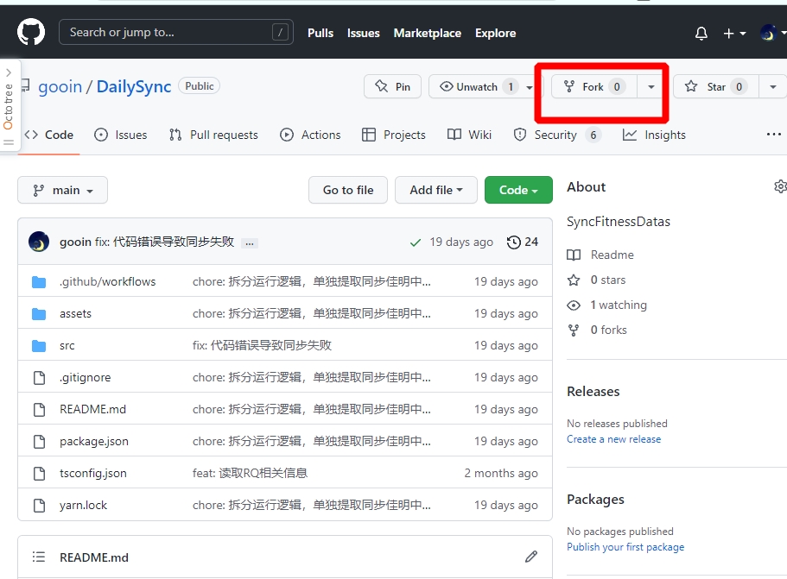Open the src folder
The width and height of the screenshot is (787, 579).
point(67,346)
